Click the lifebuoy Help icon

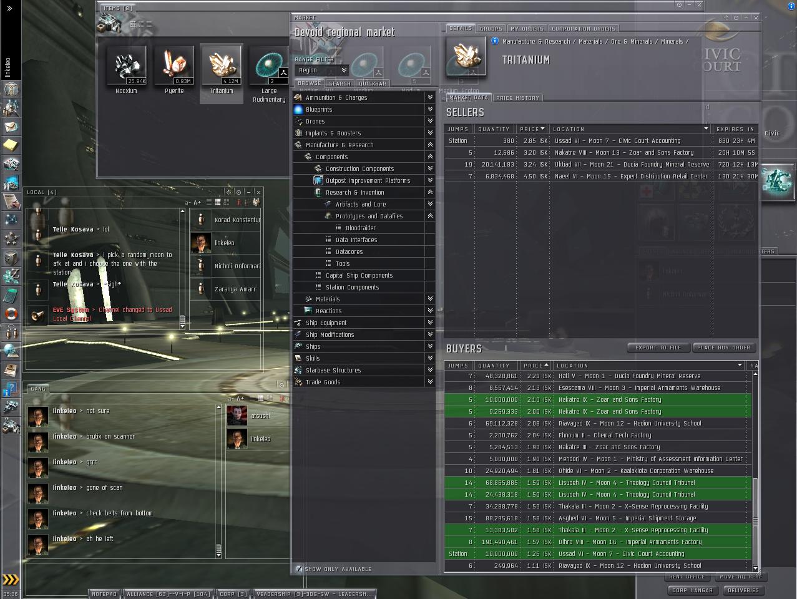(11, 313)
